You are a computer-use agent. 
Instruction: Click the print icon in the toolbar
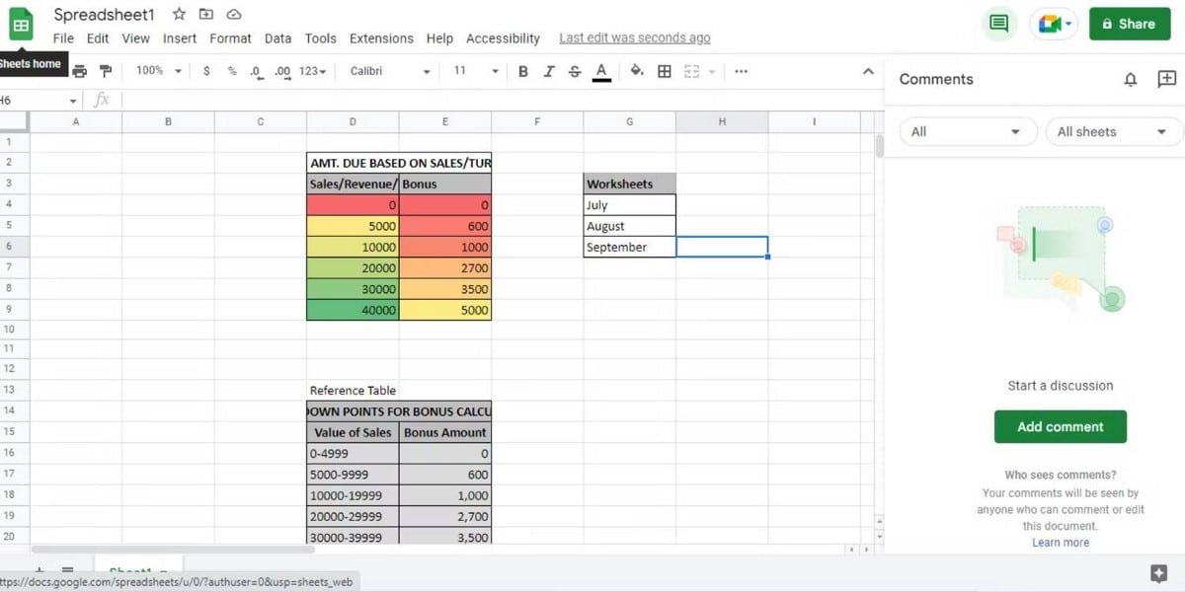pyautogui.click(x=80, y=71)
